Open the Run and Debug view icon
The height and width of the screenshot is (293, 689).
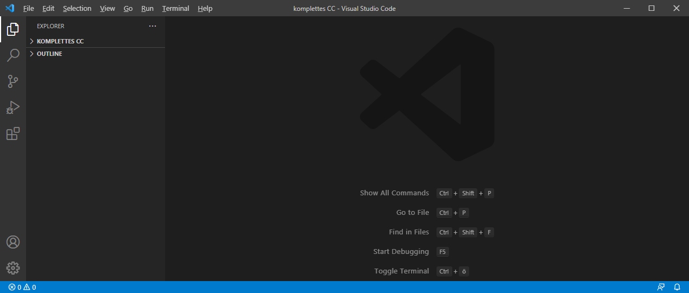13,107
